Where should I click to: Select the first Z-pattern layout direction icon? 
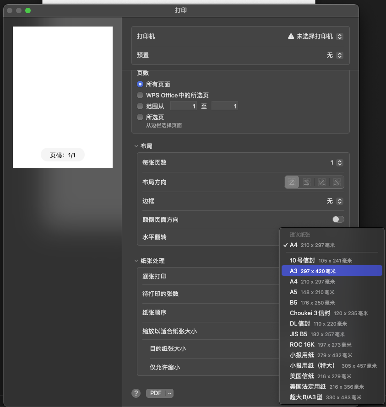pos(292,182)
